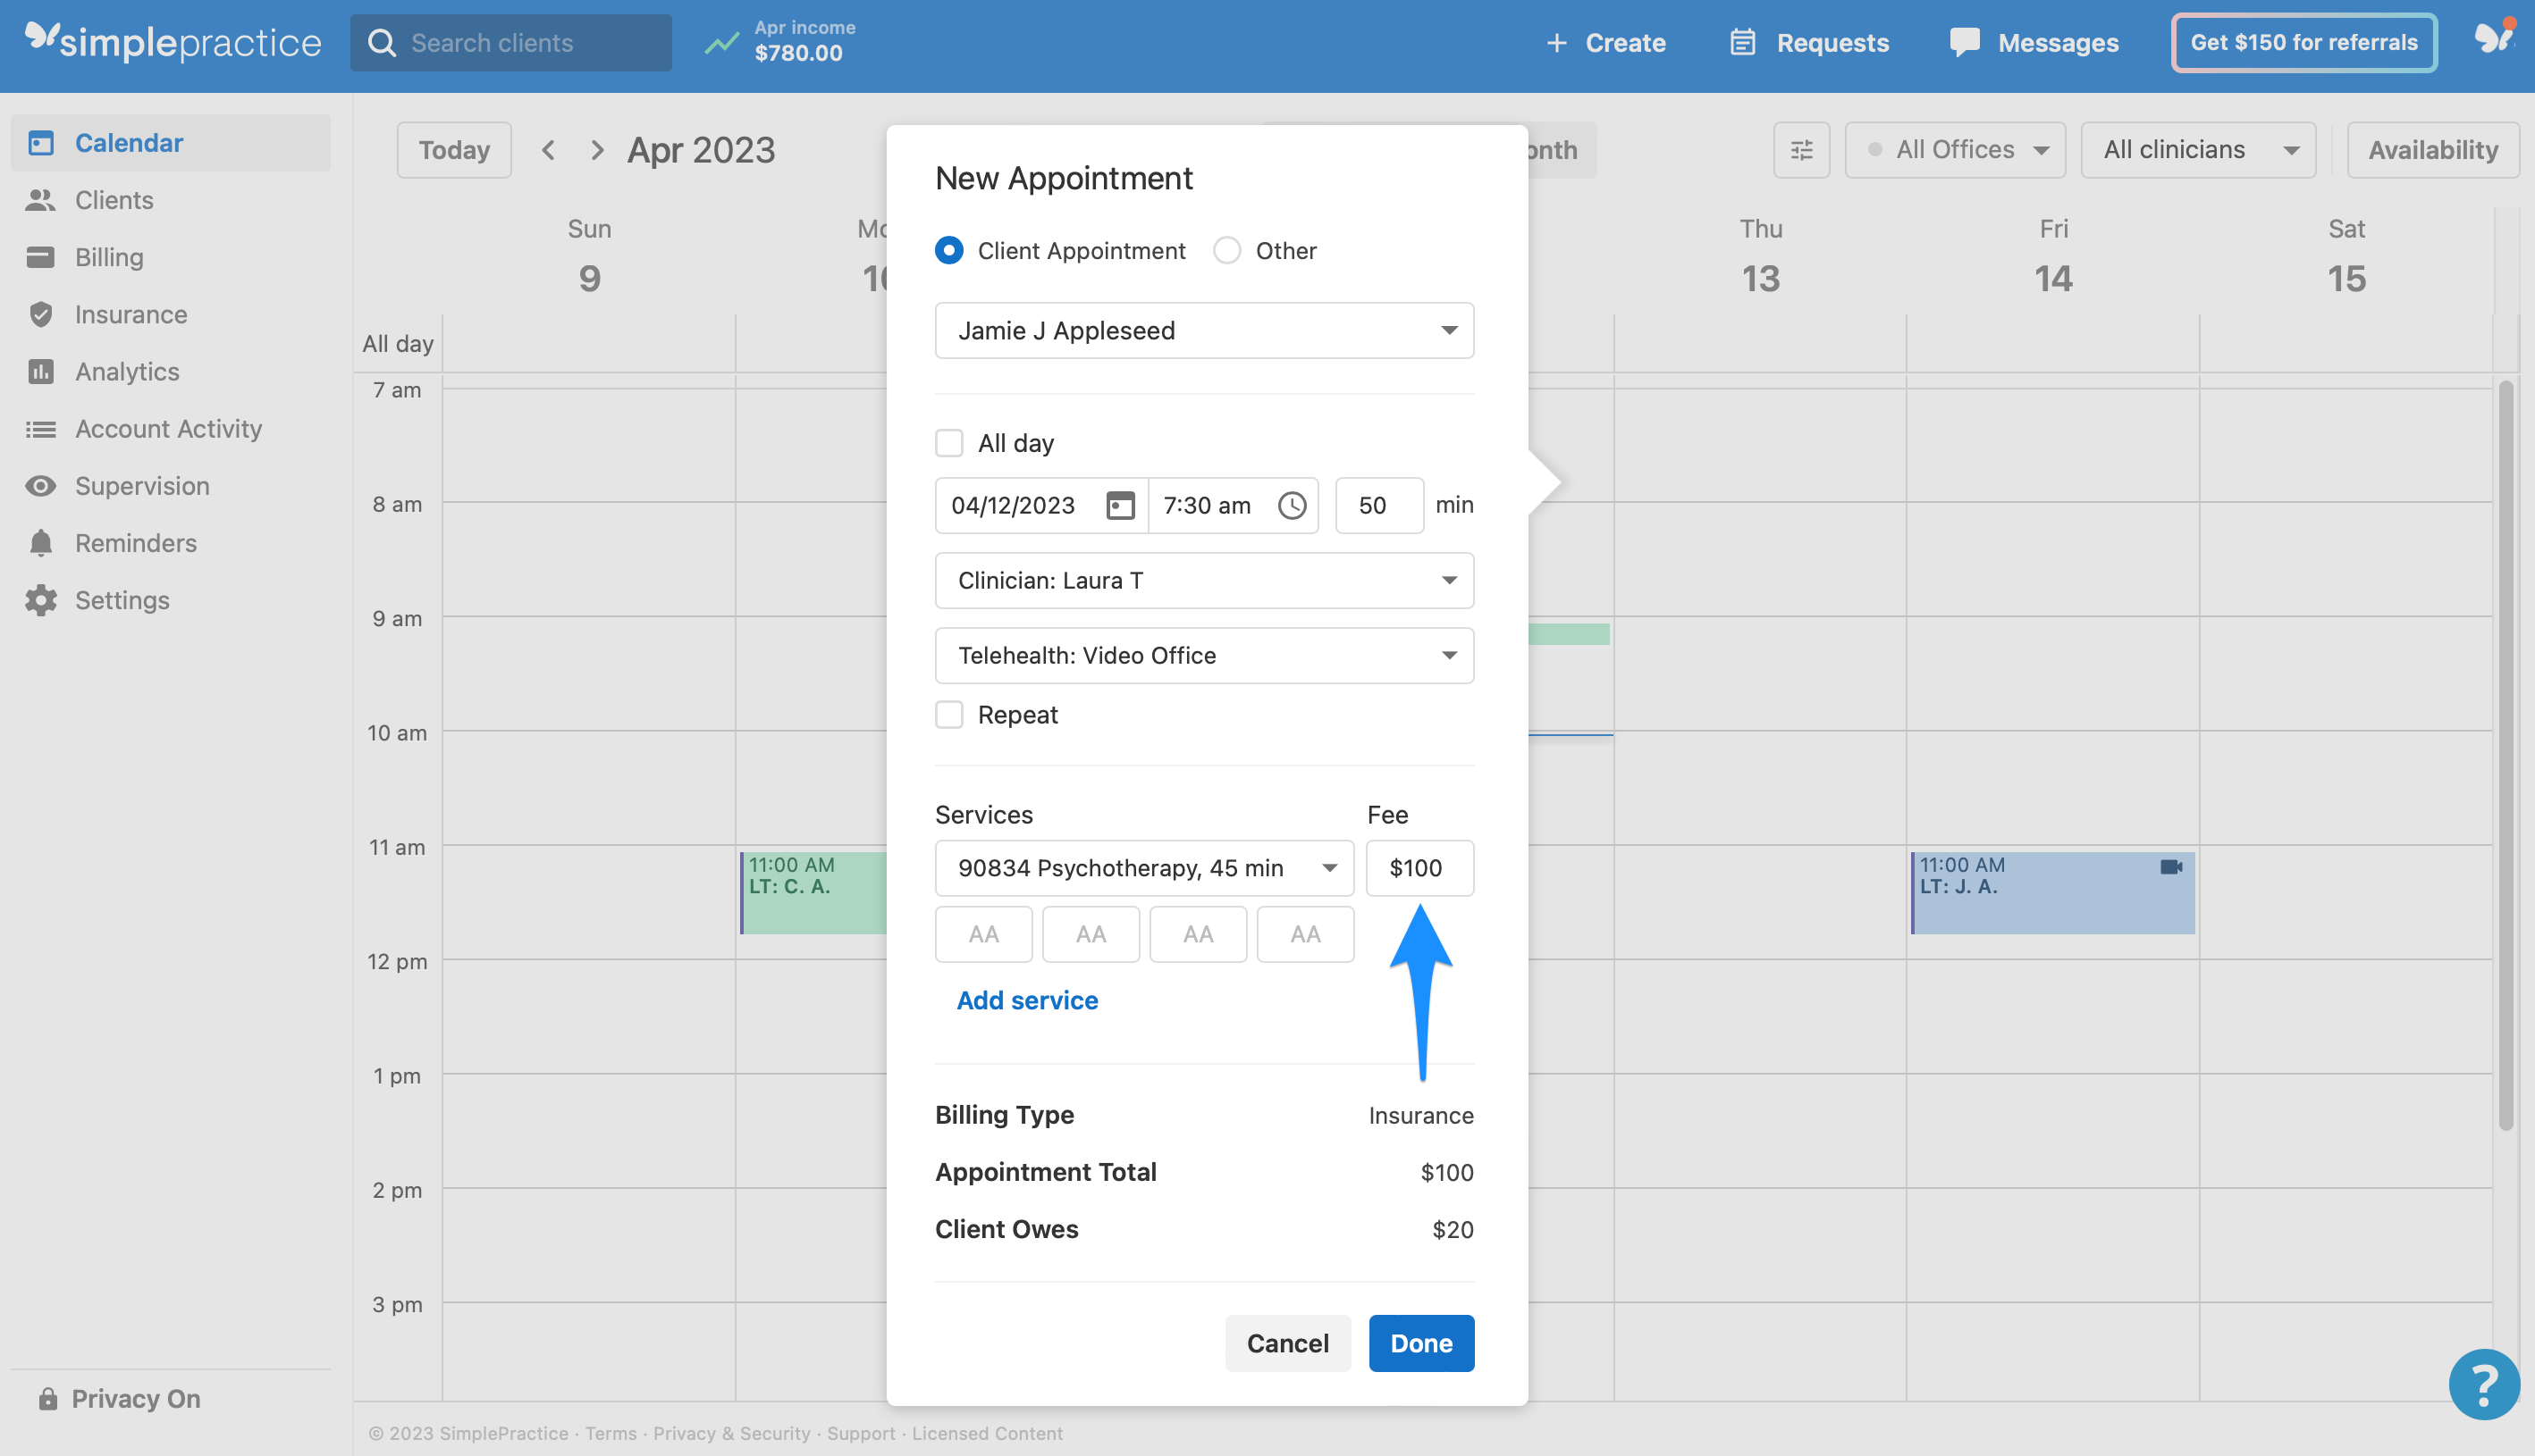Click the calendar vertical scrollbar
The height and width of the screenshot is (1456, 2535).
click(x=2505, y=754)
